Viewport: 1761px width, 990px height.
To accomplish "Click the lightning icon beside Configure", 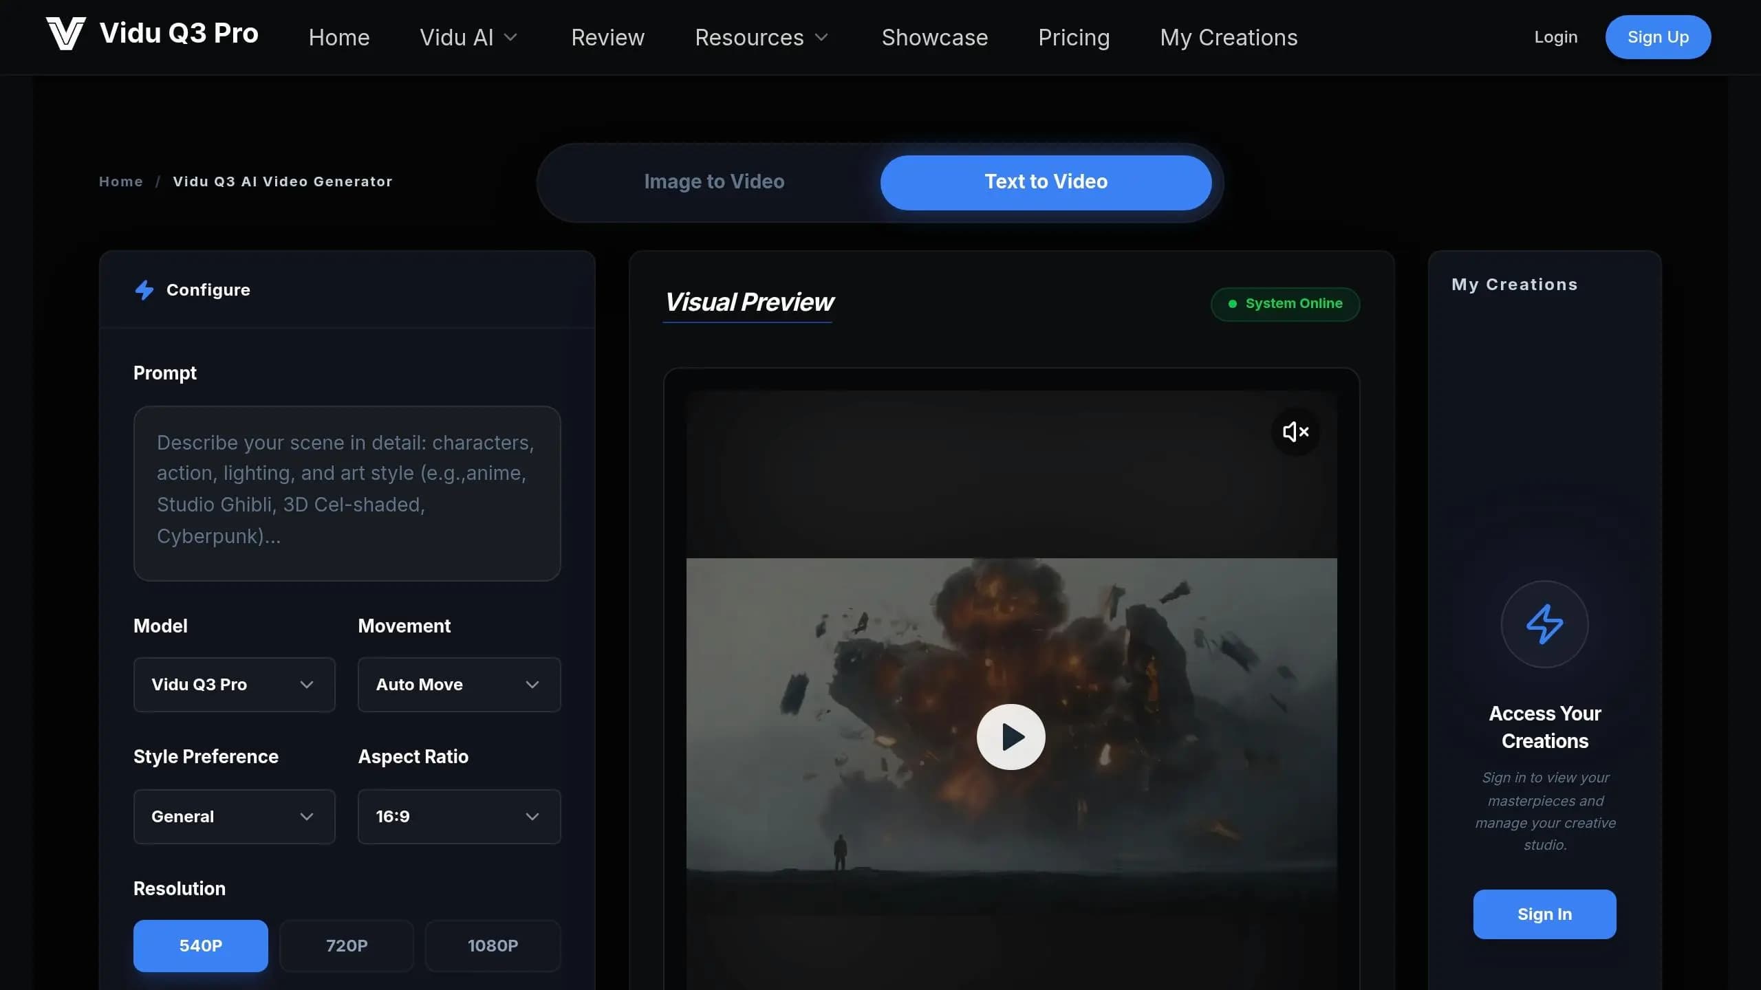I will (x=144, y=290).
